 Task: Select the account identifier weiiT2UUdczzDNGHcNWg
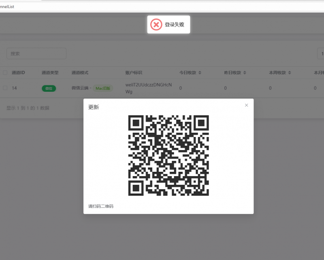(148, 88)
